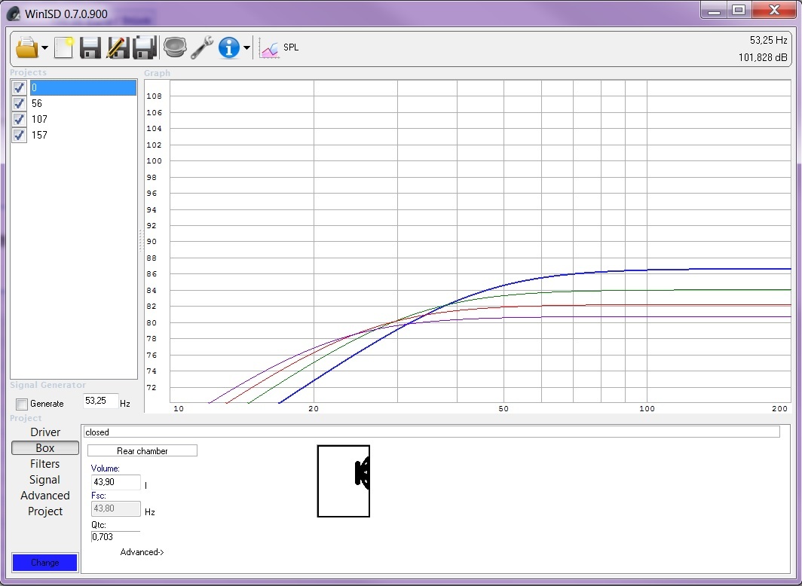Create a new project via blank page icon
The image size is (802, 586).
pyautogui.click(x=64, y=47)
